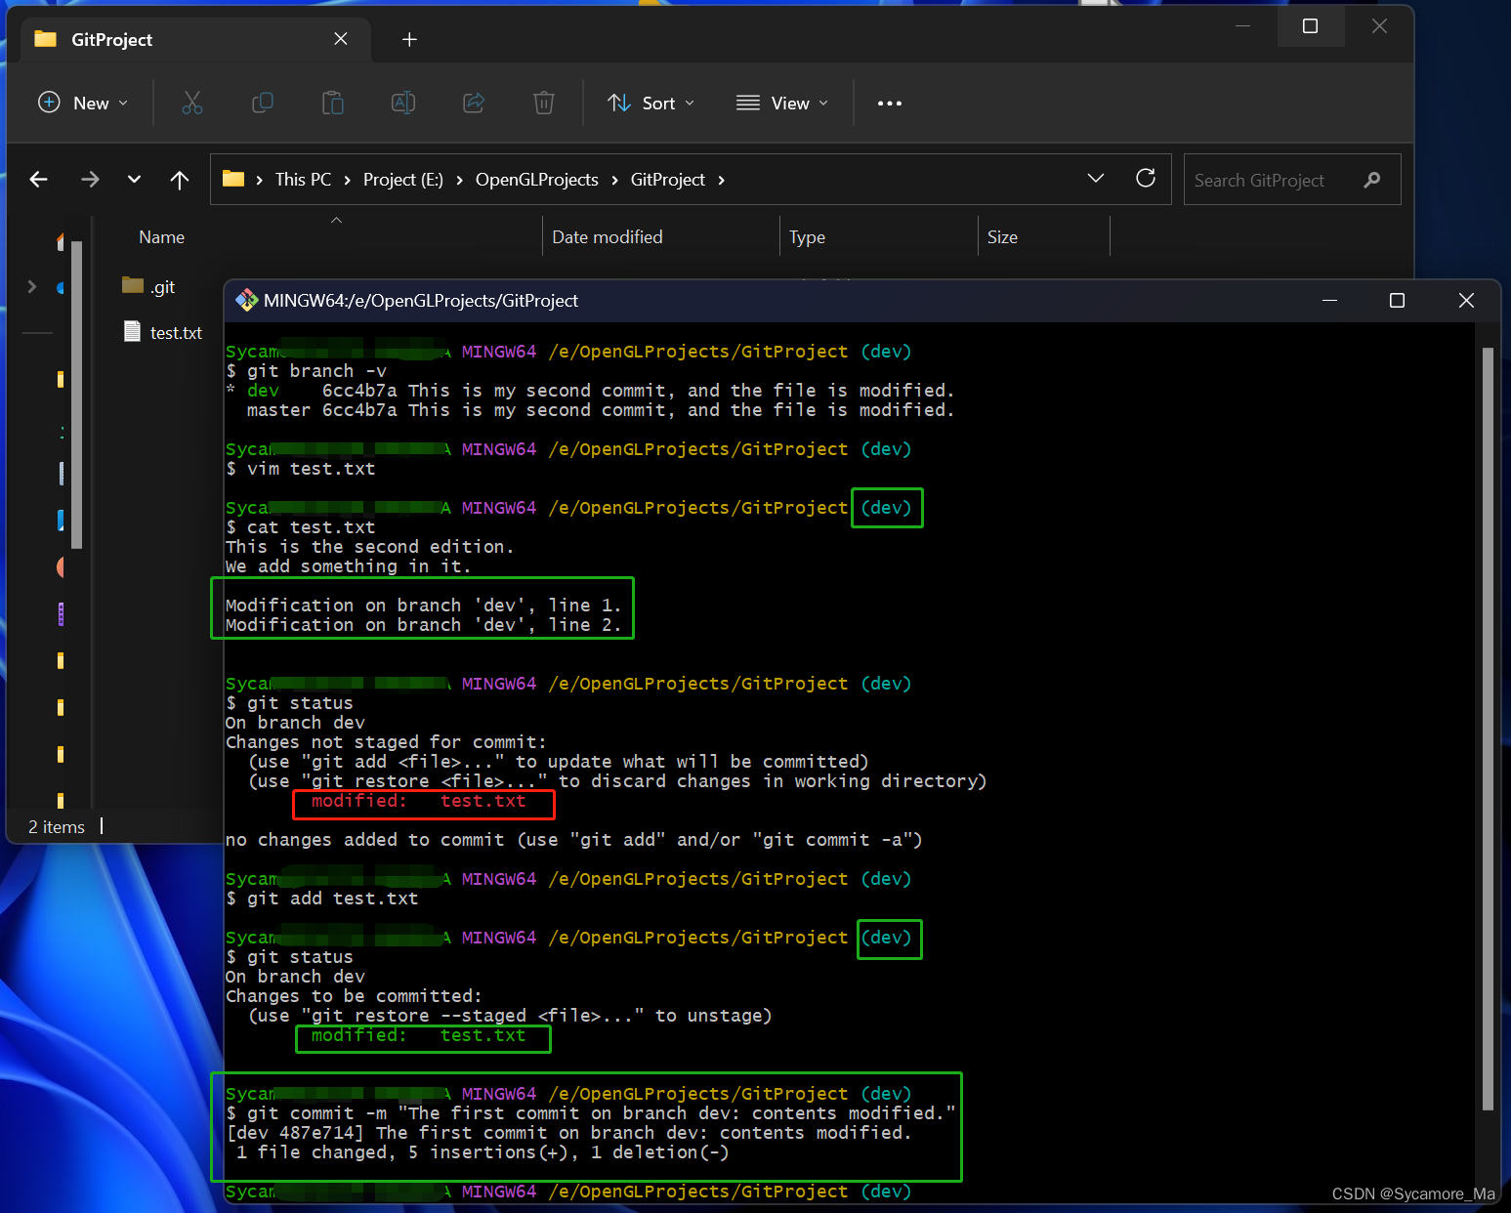Go back with the left arrow

pyautogui.click(x=39, y=180)
